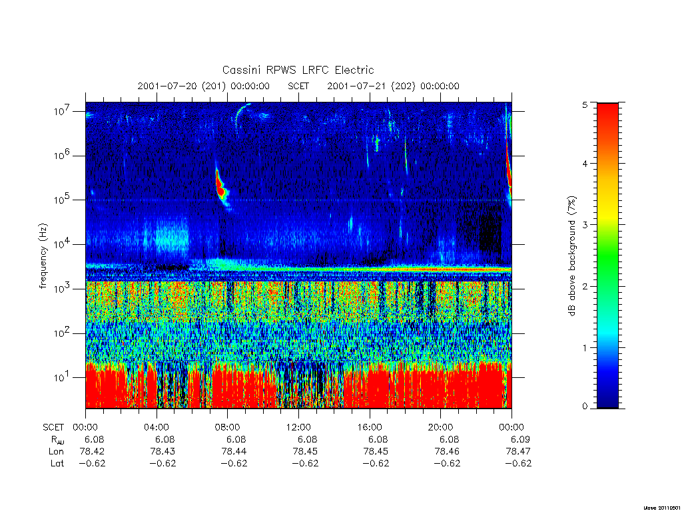
Task: Click the "SCET" row label below the plot
Action: 53,427
